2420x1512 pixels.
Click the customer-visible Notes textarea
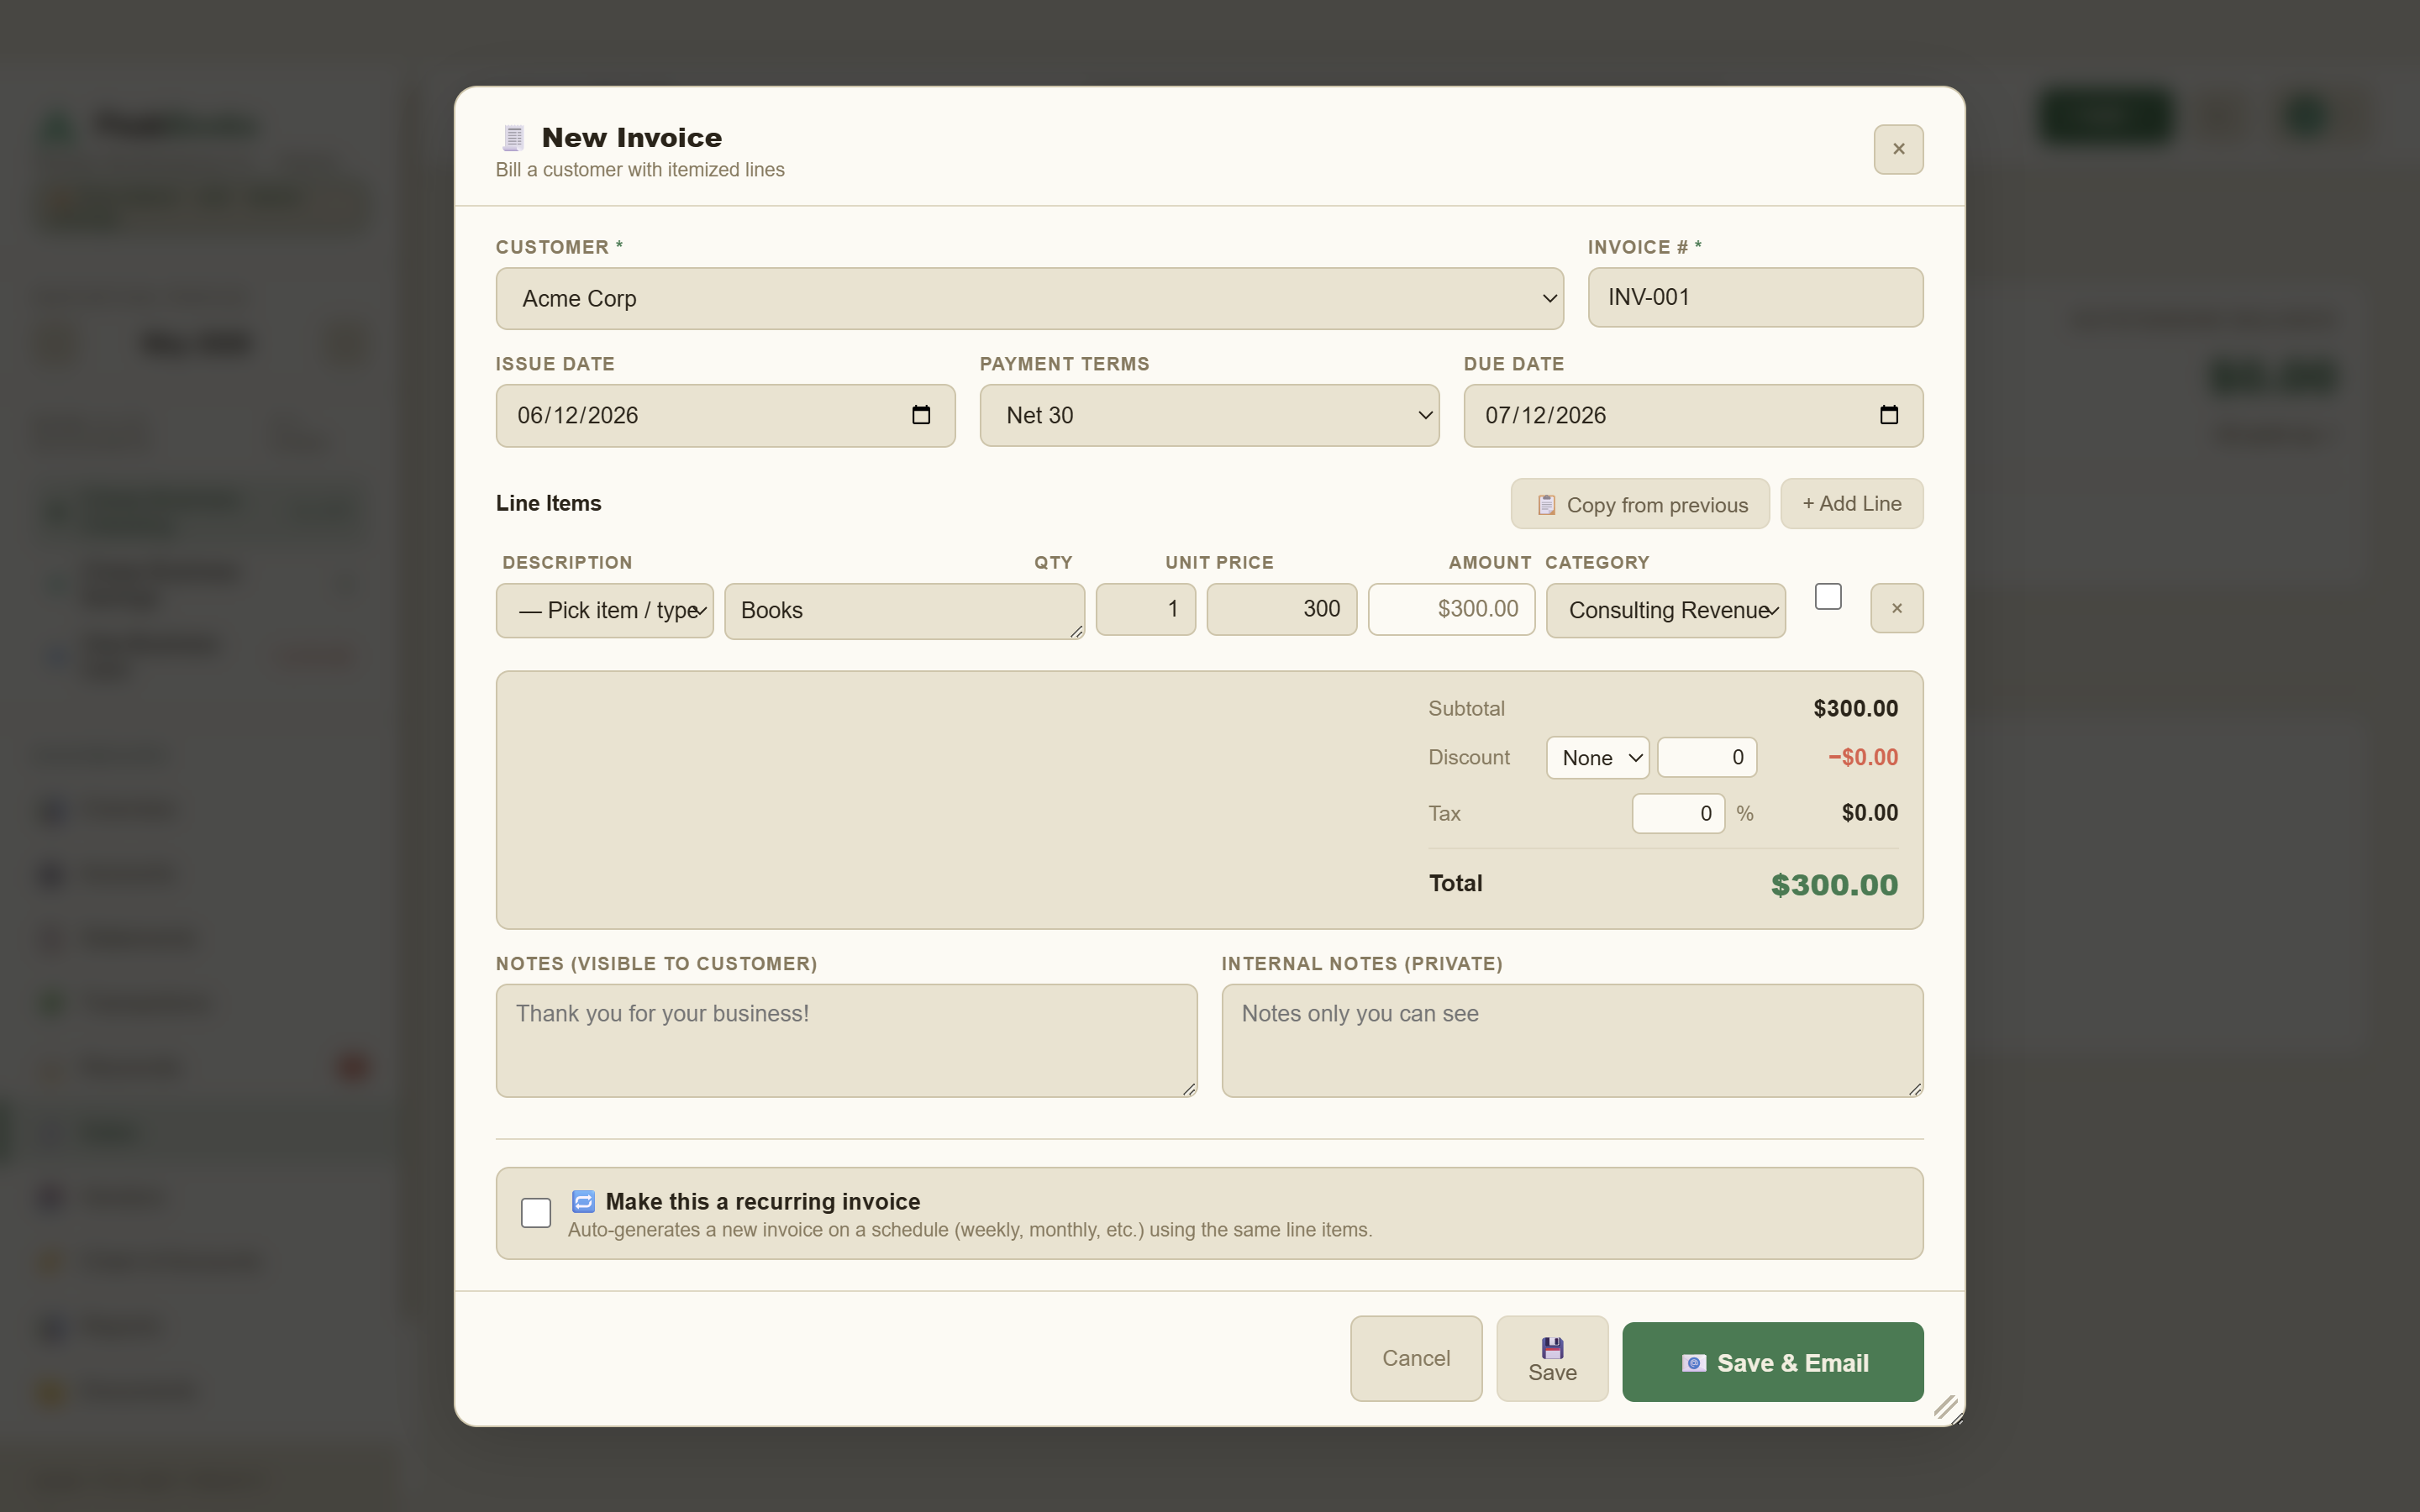point(846,1041)
